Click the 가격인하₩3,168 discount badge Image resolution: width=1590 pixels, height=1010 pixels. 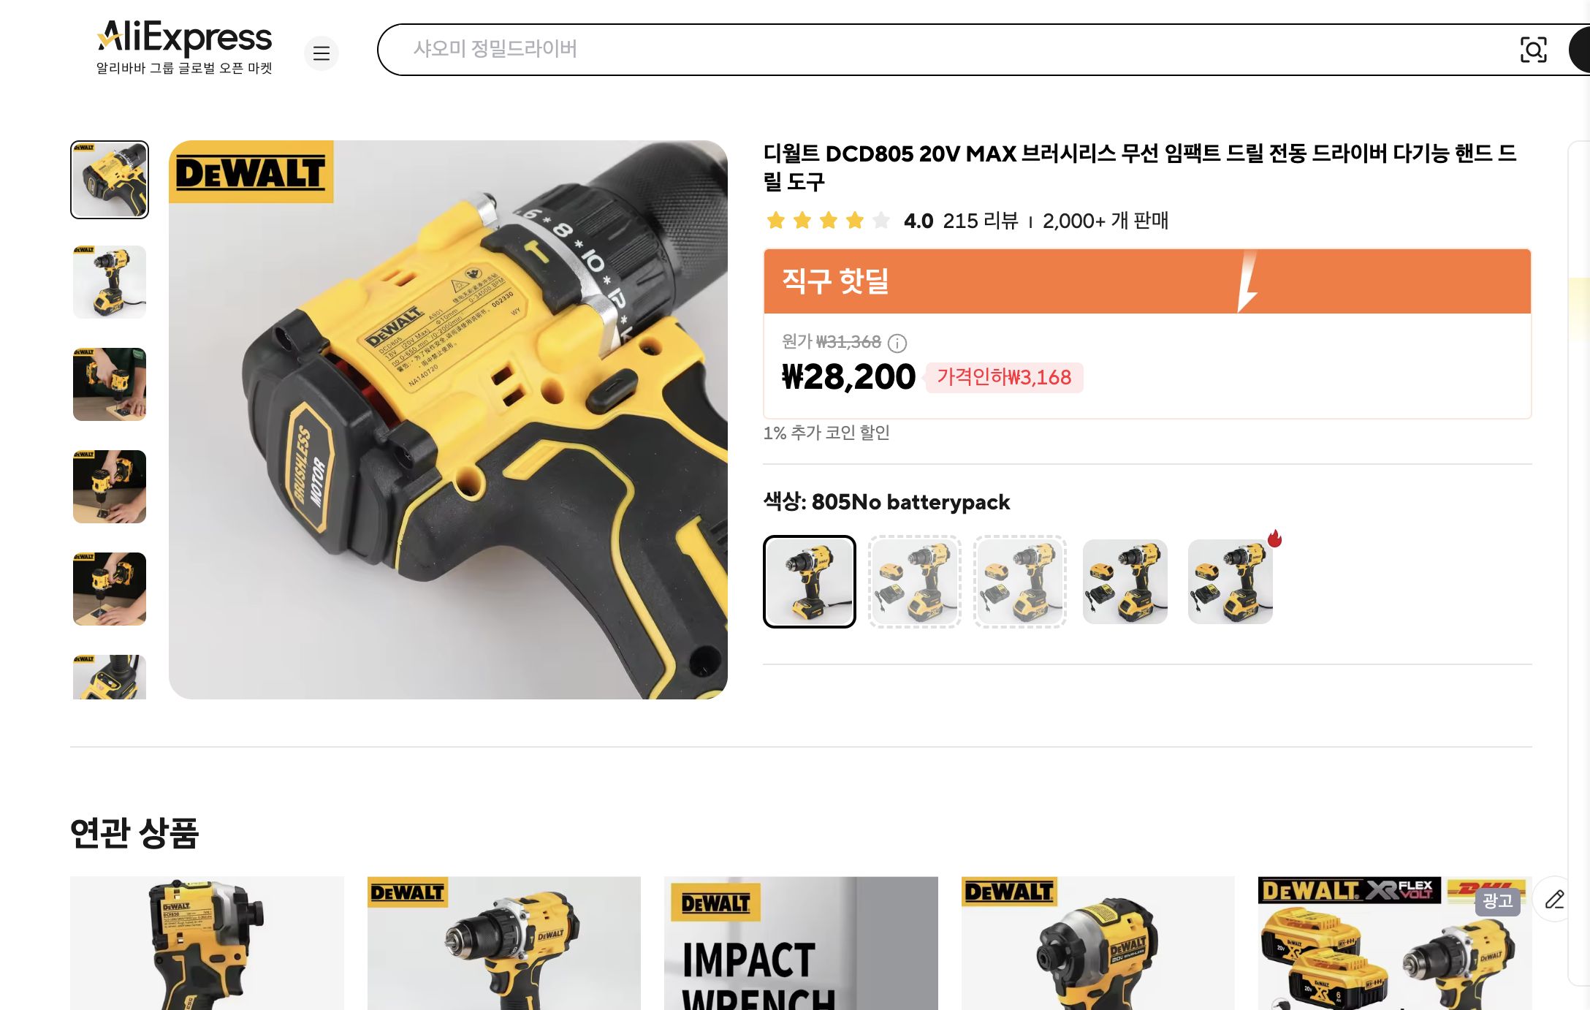click(x=1004, y=377)
